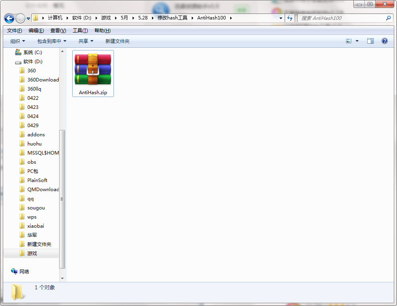Expand the arrow after 计算机 breadcrumb

click(67, 18)
